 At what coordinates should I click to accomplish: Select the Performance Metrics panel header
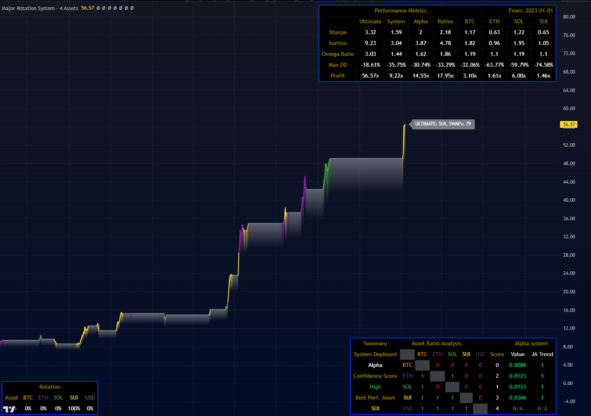point(400,10)
